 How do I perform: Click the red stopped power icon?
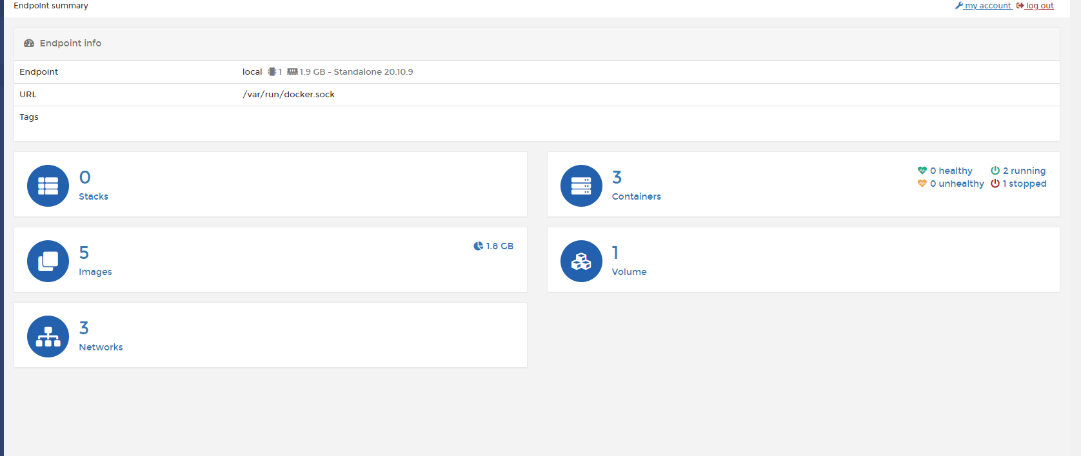(x=995, y=184)
